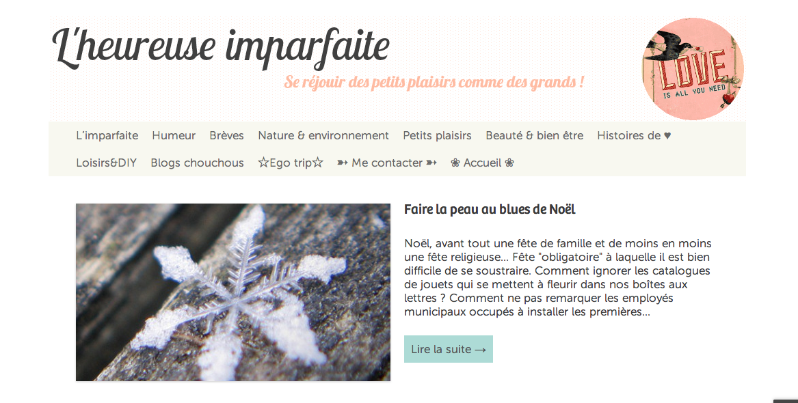Go to the Loisirs&DIY section
The height and width of the screenshot is (403, 798).
click(107, 163)
